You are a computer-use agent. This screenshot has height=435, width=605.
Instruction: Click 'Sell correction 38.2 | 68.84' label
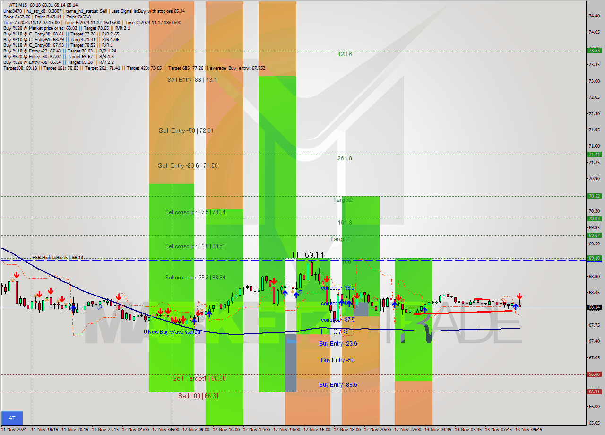[x=195, y=278]
